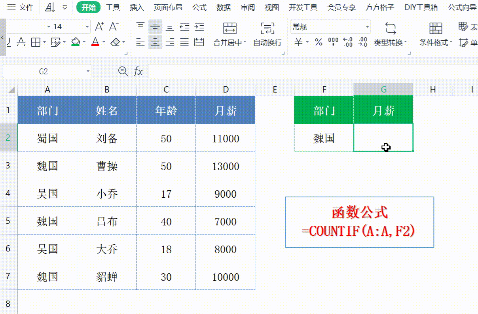Image resolution: width=478 pixels, height=314 pixels.
Task: Apply the green fill color
Action: click(76, 42)
